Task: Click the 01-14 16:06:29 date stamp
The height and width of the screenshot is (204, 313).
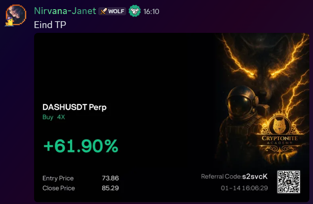Action: (244, 188)
